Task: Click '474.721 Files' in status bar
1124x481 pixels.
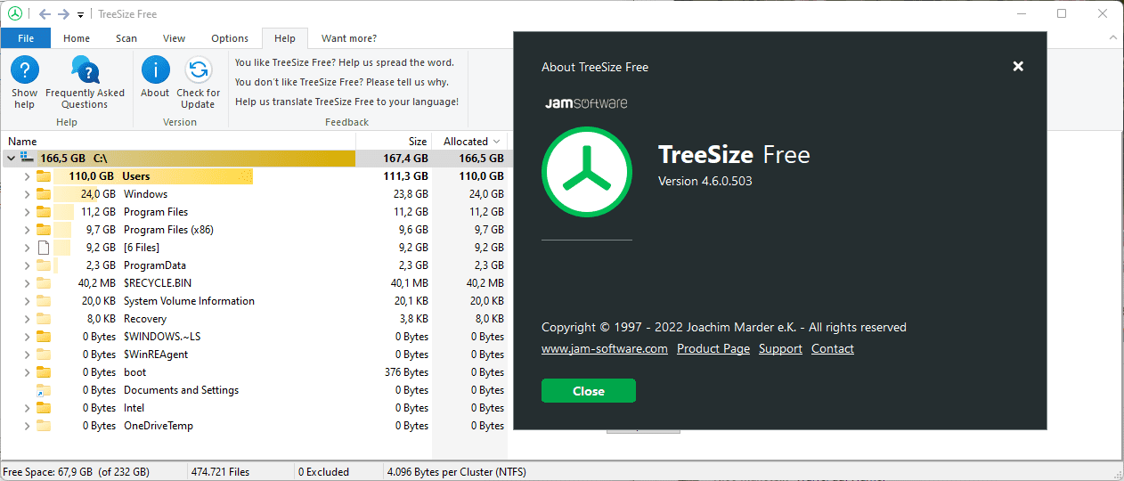Action: [x=220, y=472]
